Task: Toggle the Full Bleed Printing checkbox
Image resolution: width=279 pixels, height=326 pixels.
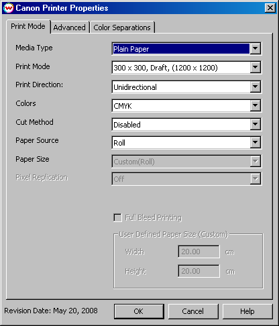Action: coord(117,217)
